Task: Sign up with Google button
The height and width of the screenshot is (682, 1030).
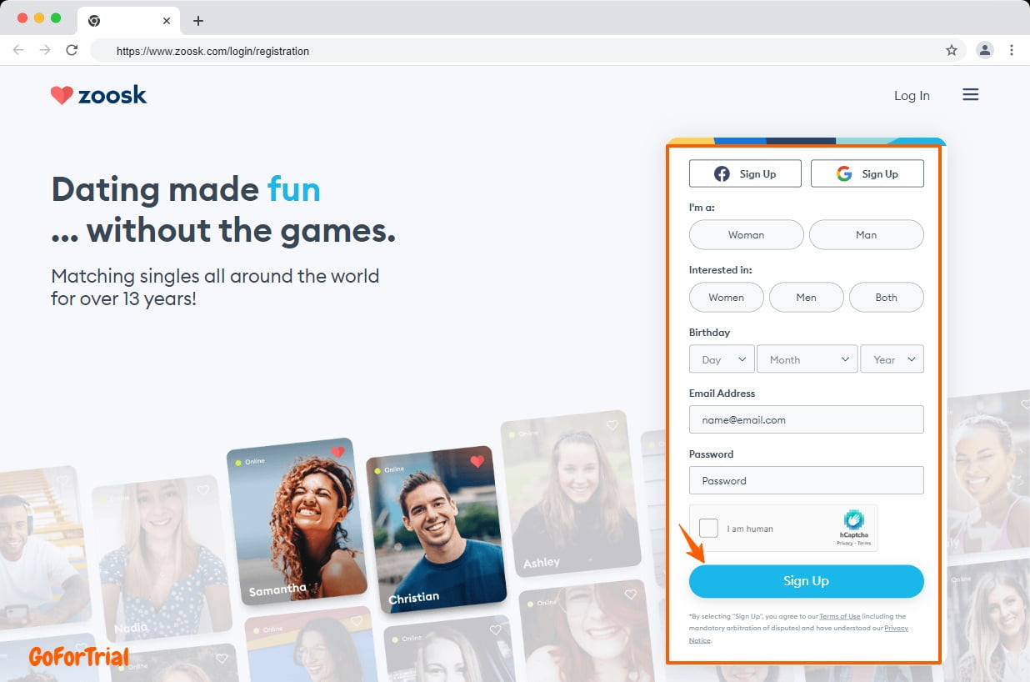Action: click(867, 173)
